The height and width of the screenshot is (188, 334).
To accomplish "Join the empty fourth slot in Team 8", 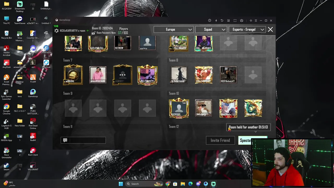I will point(253,75).
